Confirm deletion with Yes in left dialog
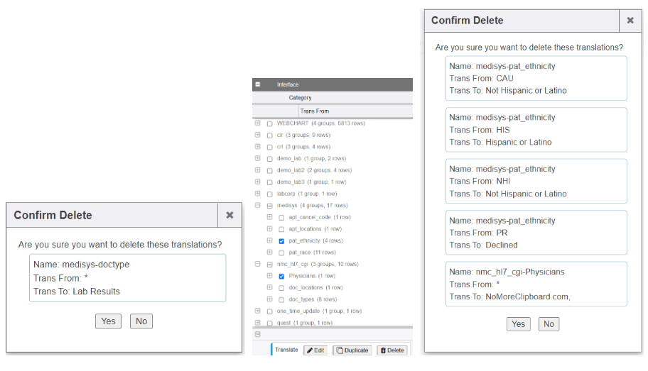648x371 pixels. click(108, 321)
